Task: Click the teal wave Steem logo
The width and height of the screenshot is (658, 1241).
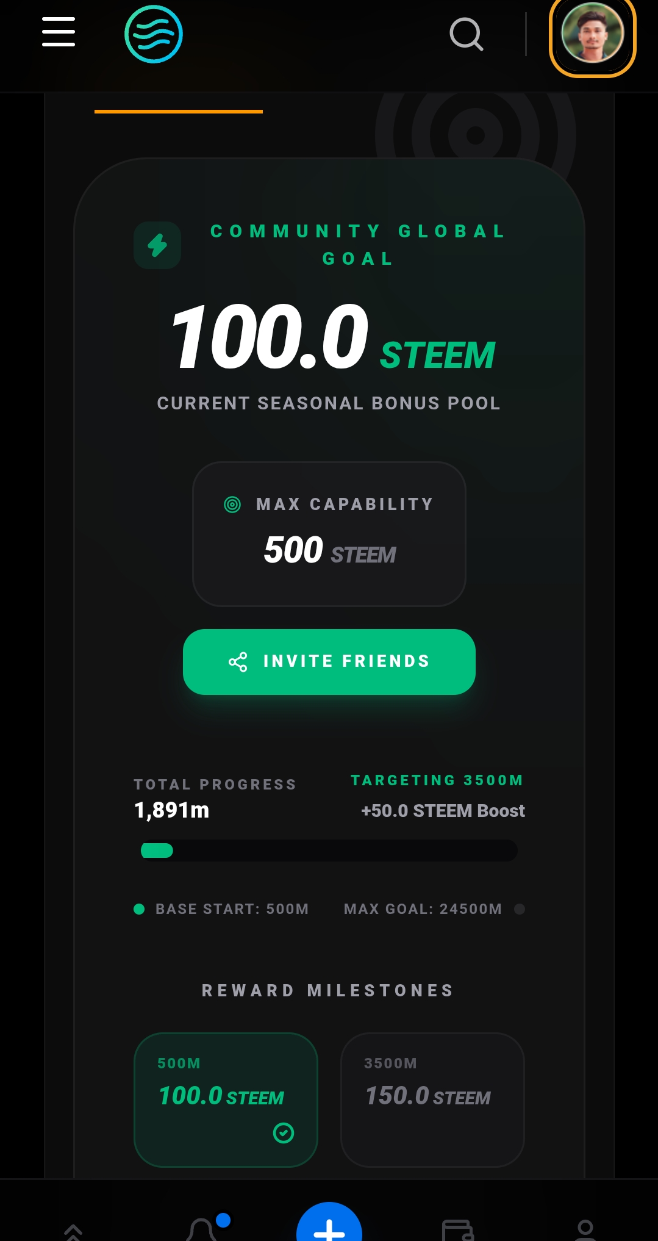Action: point(154,34)
